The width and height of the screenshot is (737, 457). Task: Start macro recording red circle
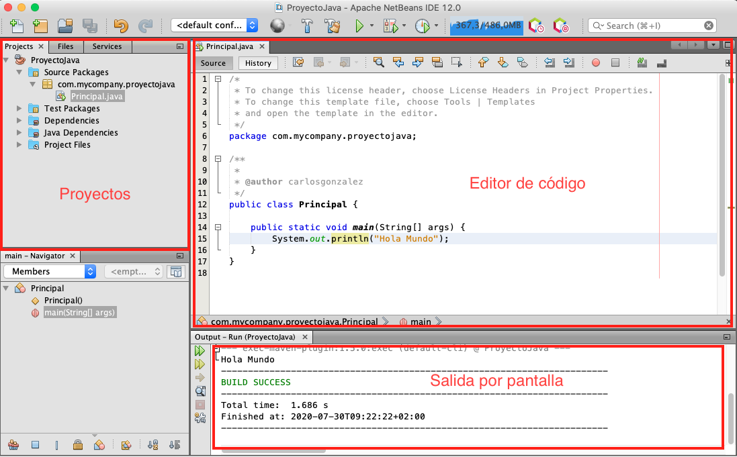pos(595,62)
